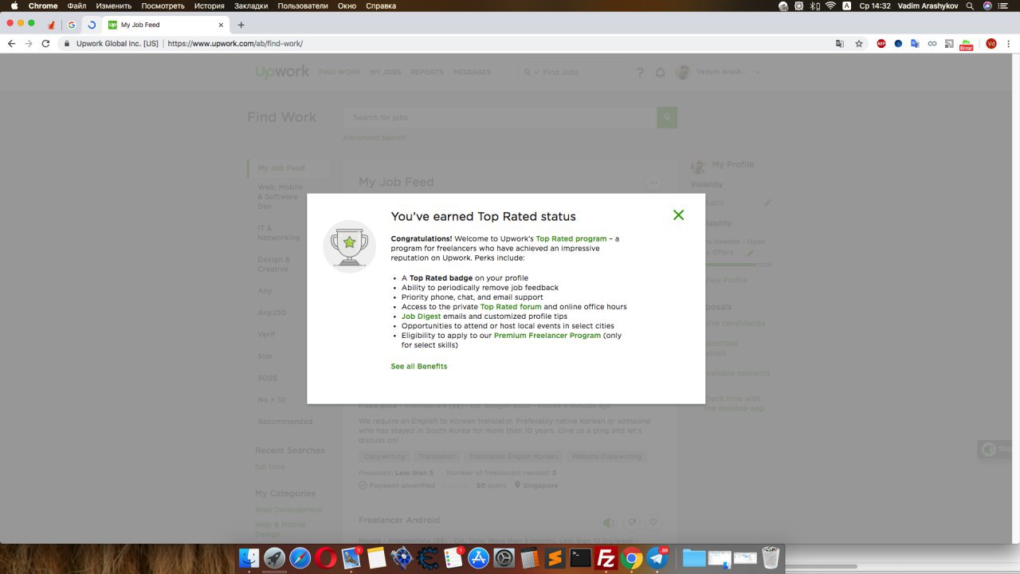Open the job feed options ellipsis

[x=653, y=183]
